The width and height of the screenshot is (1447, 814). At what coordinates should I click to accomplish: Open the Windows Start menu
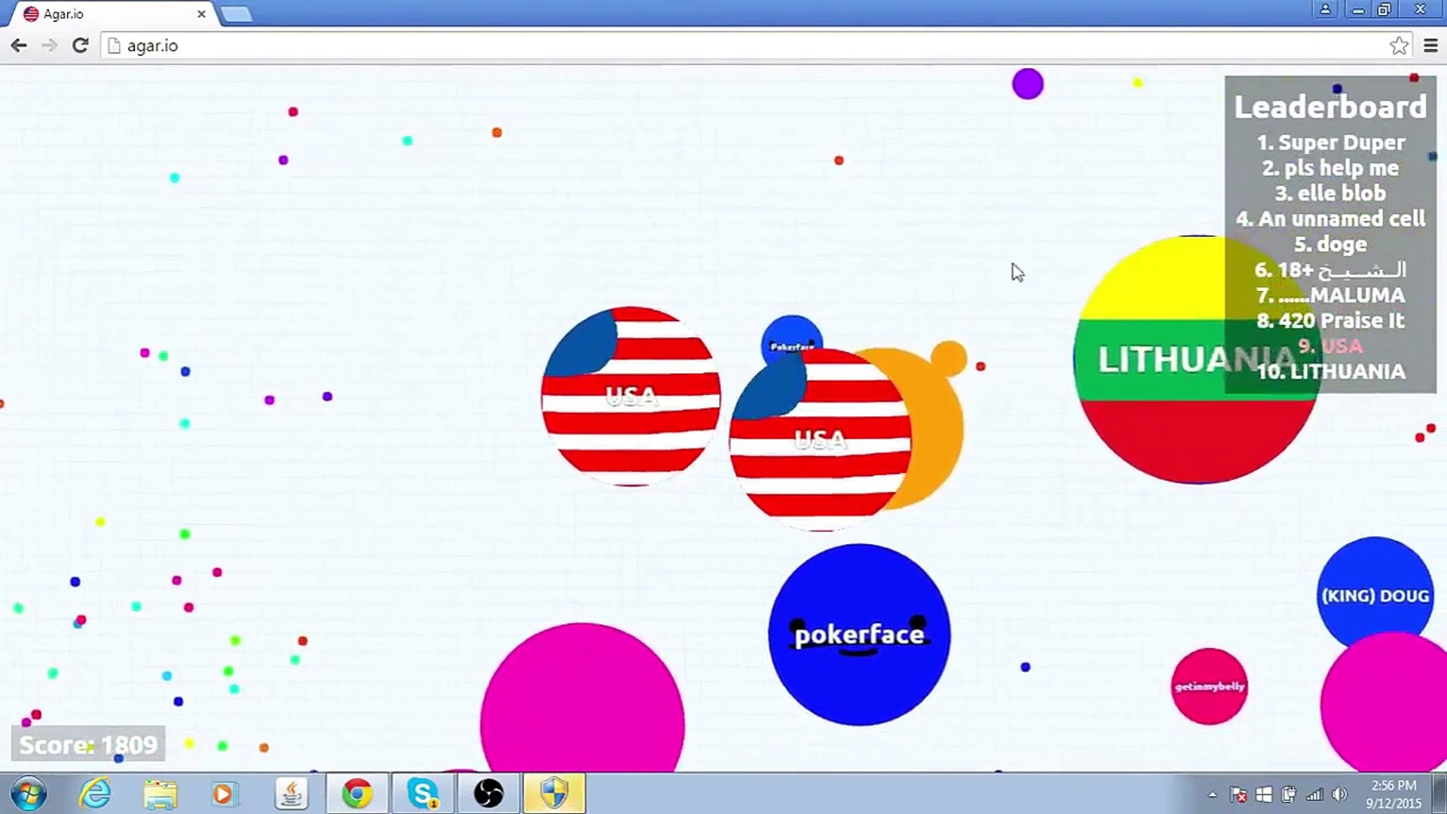pyautogui.click(x=29, y=794)
